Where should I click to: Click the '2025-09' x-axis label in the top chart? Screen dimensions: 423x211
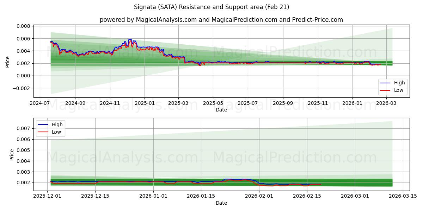pos(283,104)
